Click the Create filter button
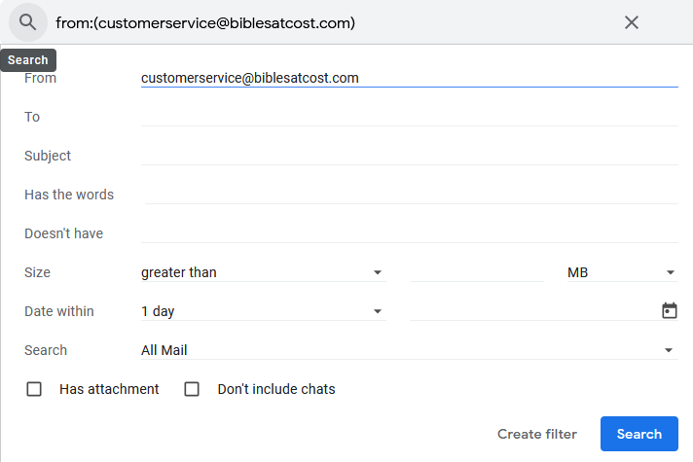This screenshot has height=462, width=693. [537, 434]
